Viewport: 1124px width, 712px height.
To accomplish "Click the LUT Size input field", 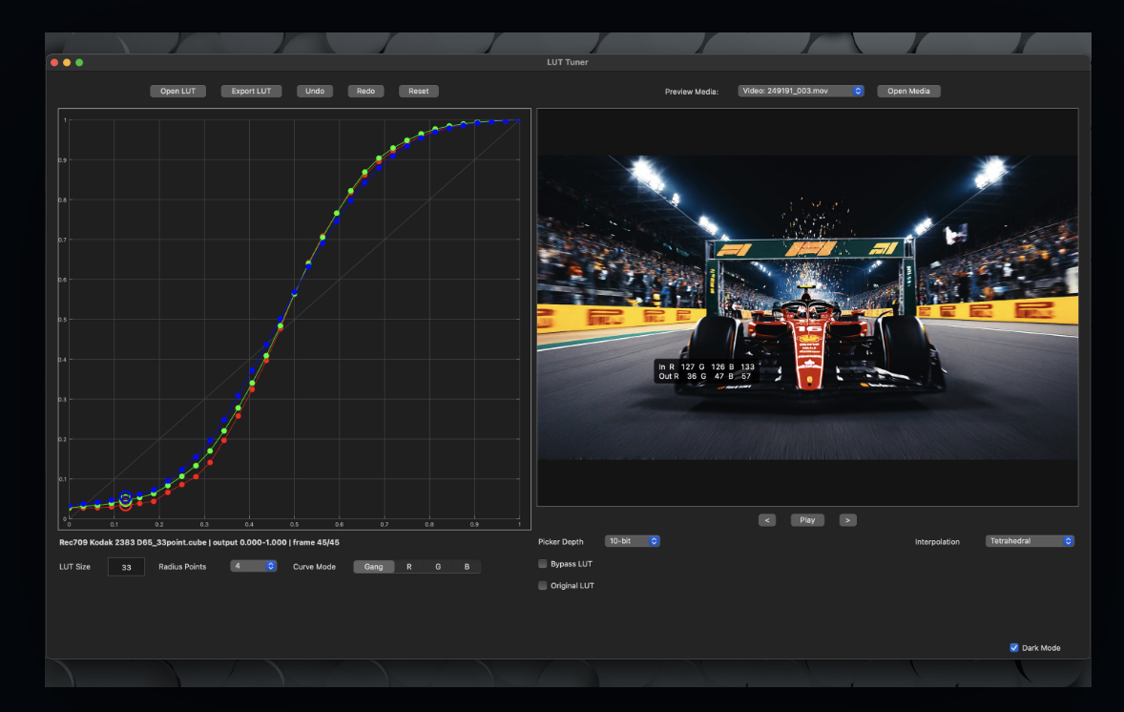I will click(x=126, y=566).
